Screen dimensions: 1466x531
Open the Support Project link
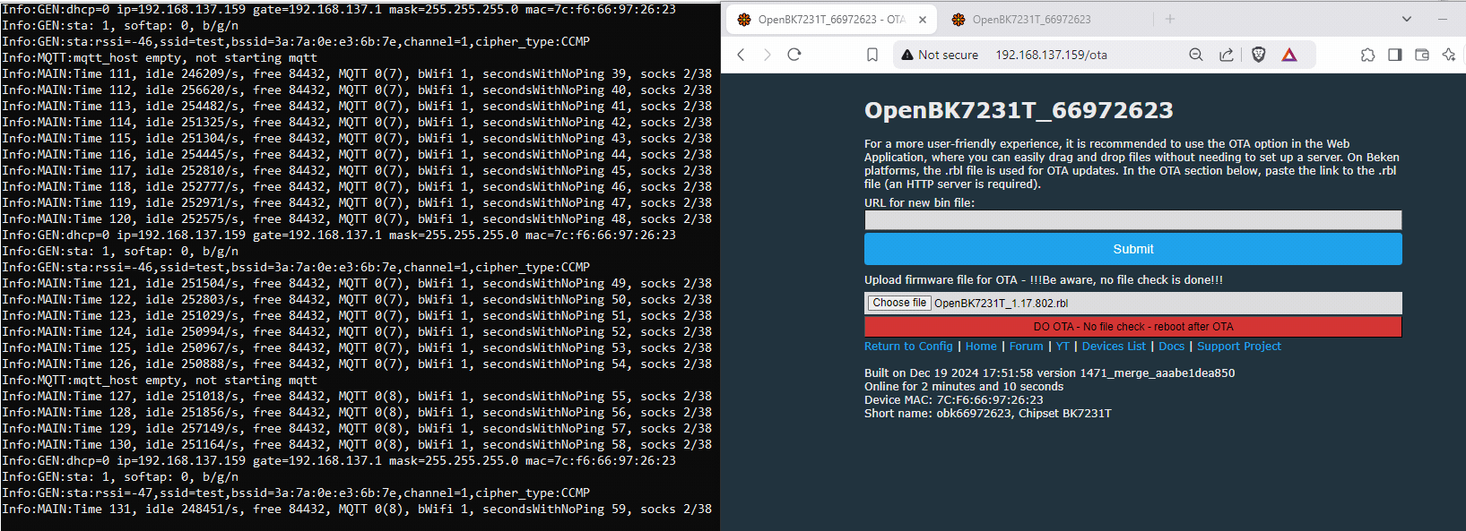click(x=1239, y=346)
